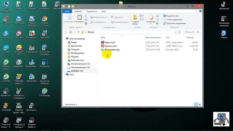233x131 pixels.
Task: Click the address bar path Файлы
Action: (x=91, y=32)
